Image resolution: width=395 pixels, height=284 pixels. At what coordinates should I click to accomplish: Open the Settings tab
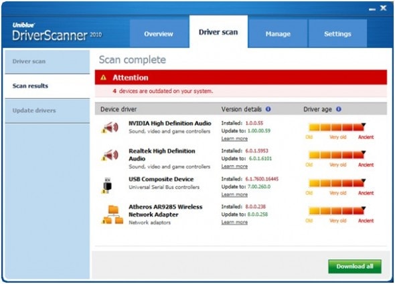point(337,33)
